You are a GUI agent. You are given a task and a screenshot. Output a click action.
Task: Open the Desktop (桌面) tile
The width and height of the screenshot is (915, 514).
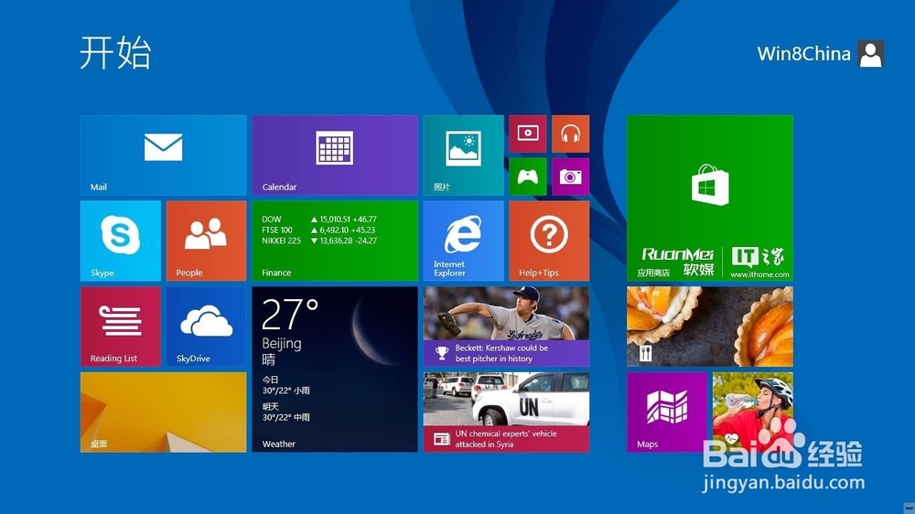tap(164, 412)
